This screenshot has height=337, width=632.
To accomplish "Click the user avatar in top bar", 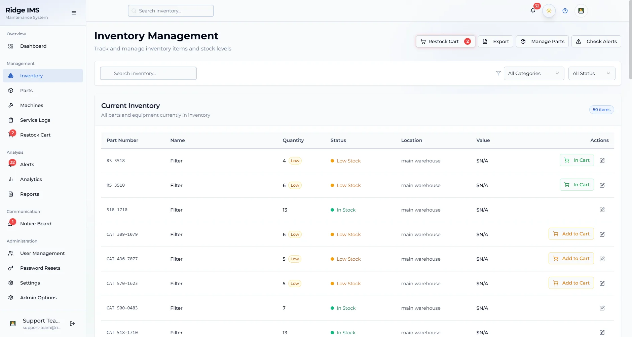I will point(581,11).
